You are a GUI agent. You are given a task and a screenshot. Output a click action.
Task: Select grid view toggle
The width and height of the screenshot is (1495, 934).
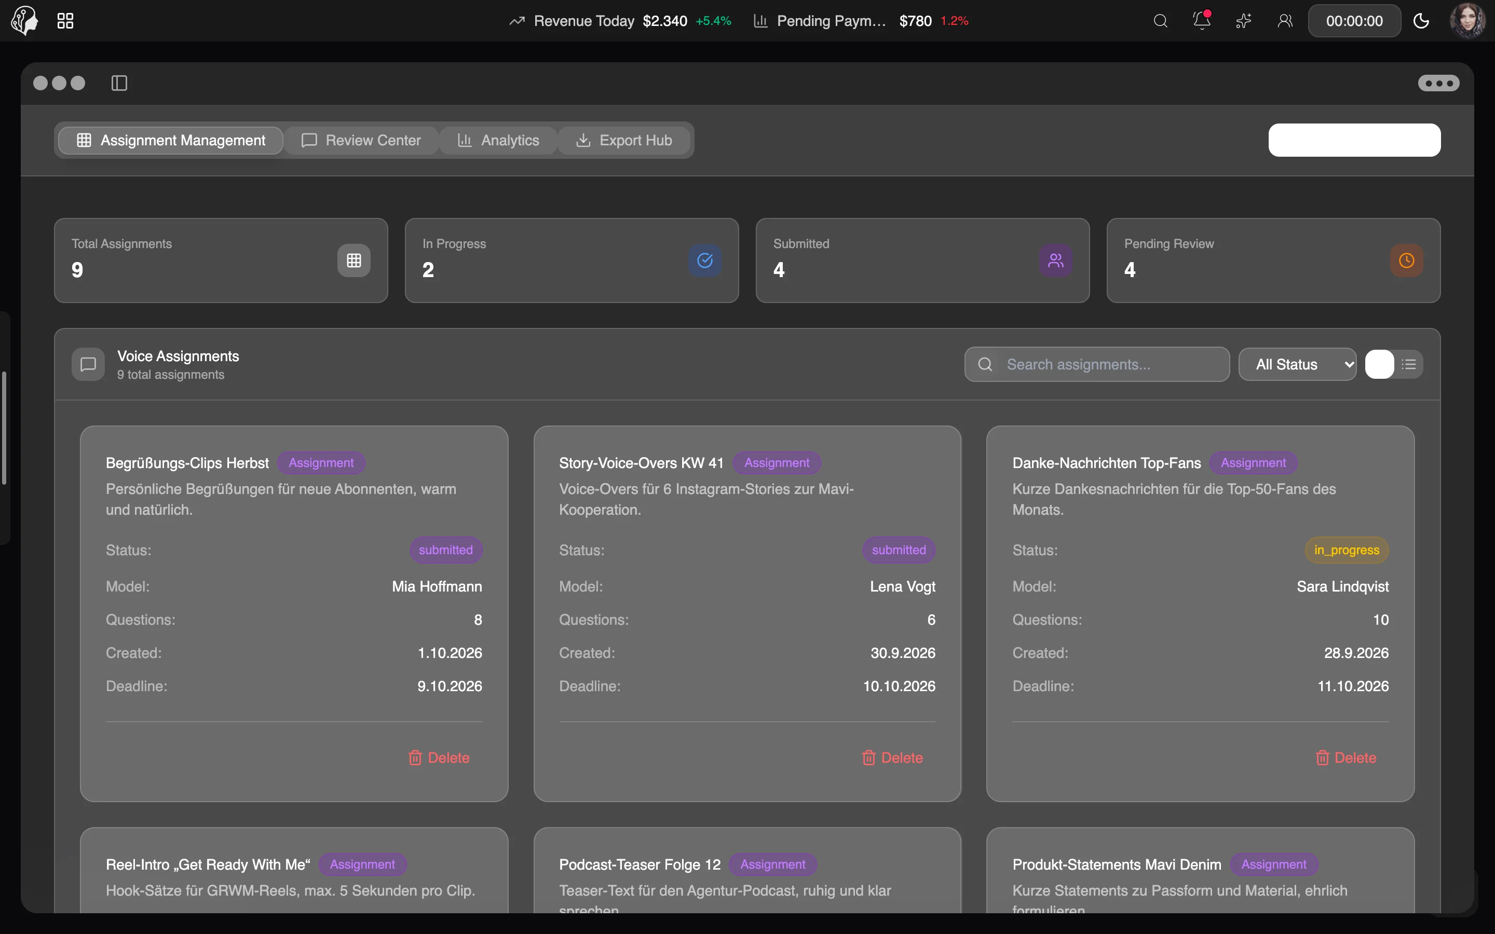tap(1379, 364)
